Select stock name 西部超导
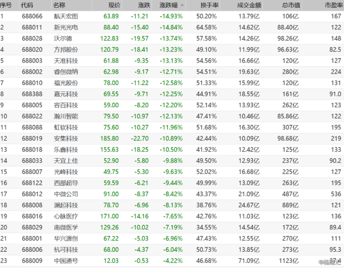344x268 pixels. pos(66,183)
